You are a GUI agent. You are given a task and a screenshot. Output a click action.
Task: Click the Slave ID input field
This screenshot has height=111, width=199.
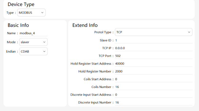tap(153, 41)
